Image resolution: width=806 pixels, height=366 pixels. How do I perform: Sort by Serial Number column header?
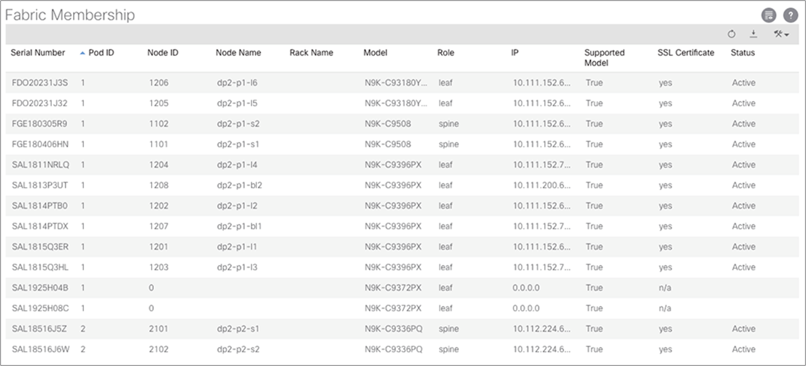point(38,53)
